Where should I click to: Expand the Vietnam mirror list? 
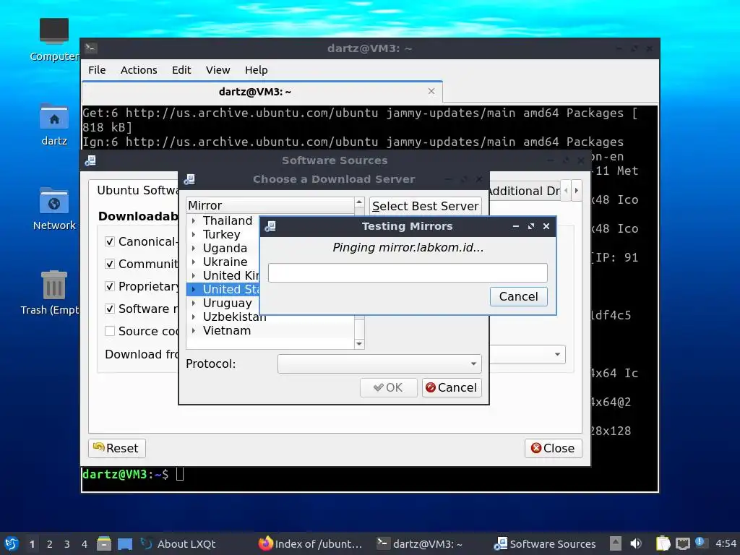click(194, 331)
